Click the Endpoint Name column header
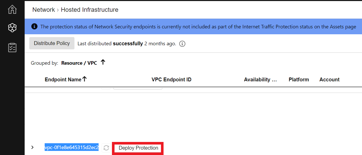 (x=63, y=80)
